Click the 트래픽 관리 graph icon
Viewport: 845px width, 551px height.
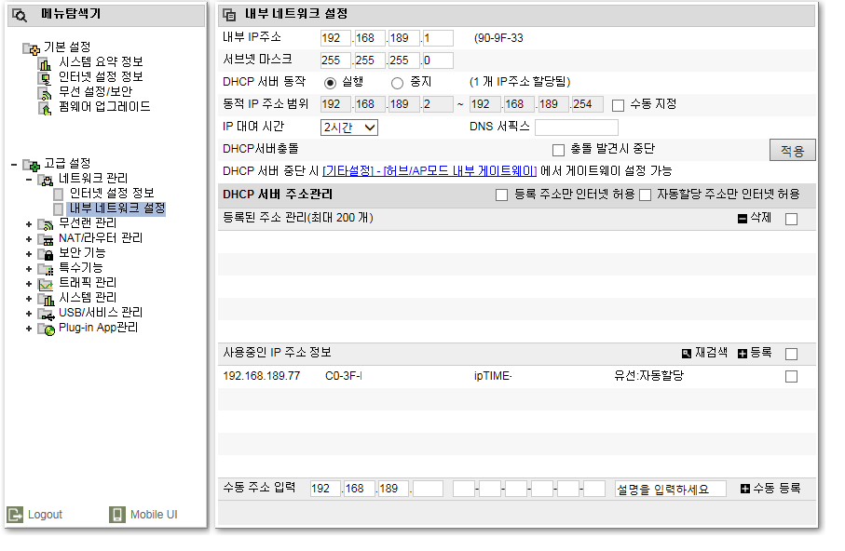coord(46,284)
